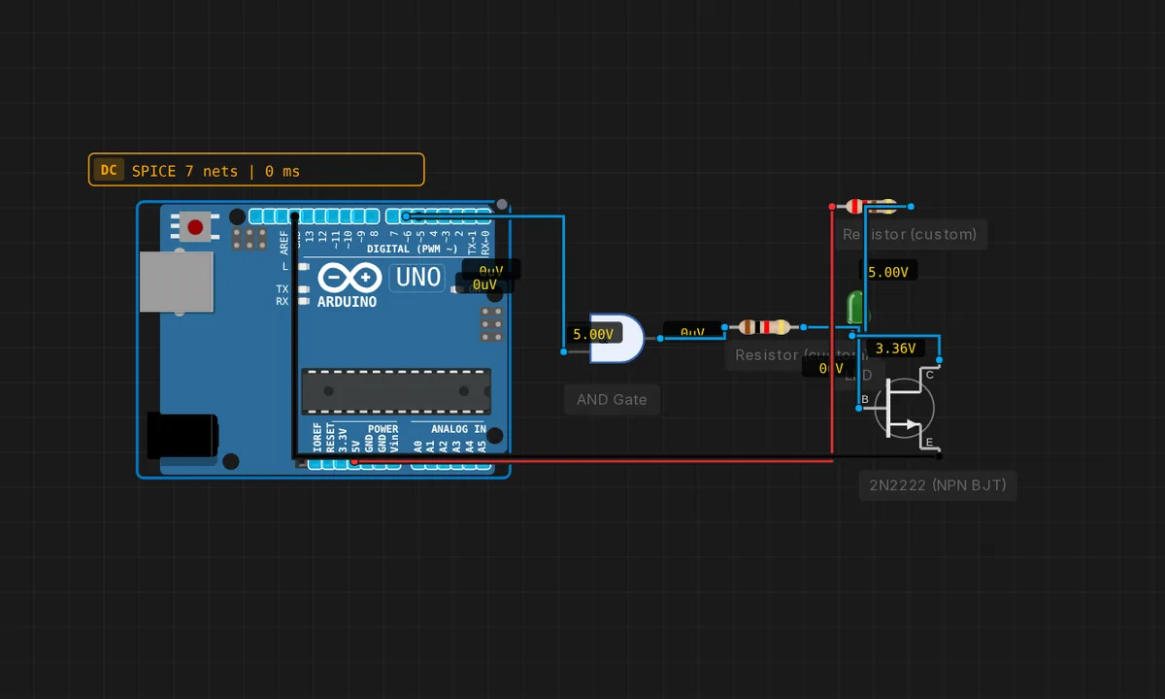
Task: Click the AND Gate label
Action: pyautogui.click(x=612, y=399)
